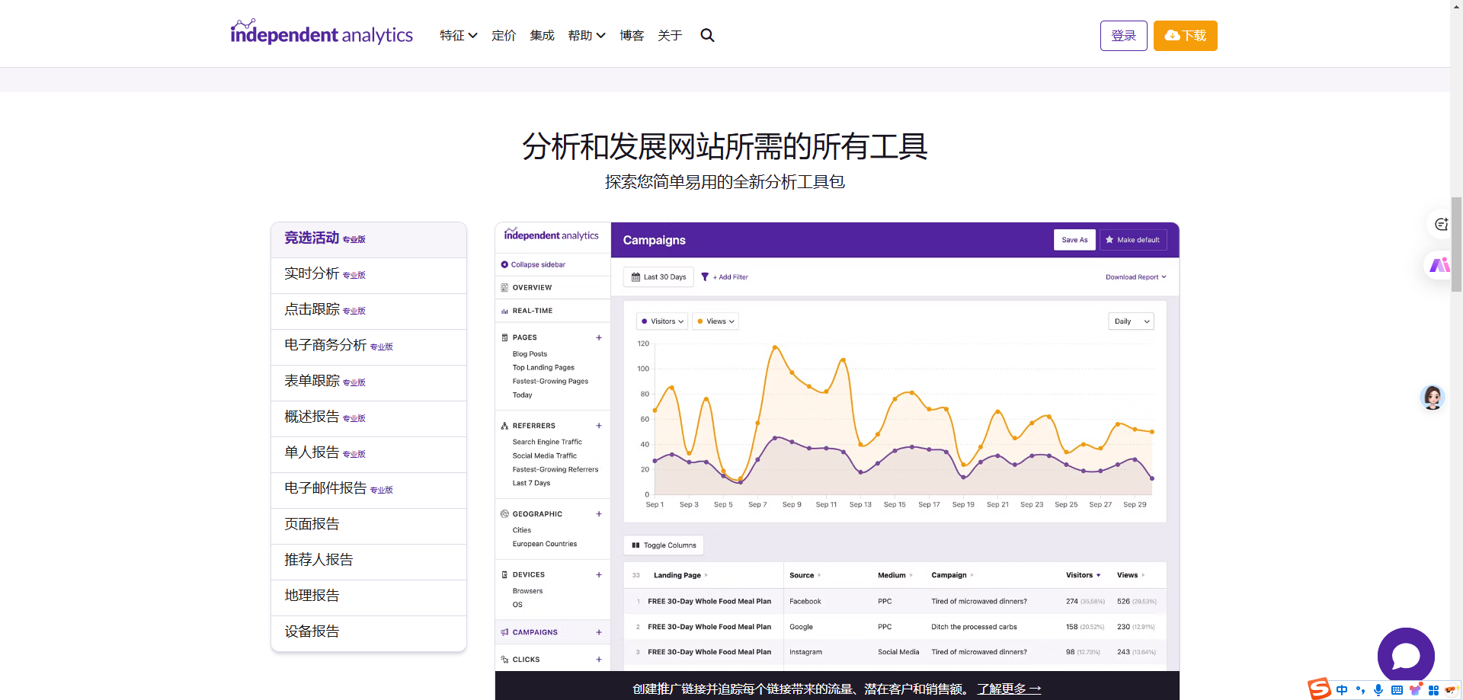Screen dimensions: 1463x700
Task: Open the purple chat bubble widget
Action: pyautogui.click(x=1405, y=656)
